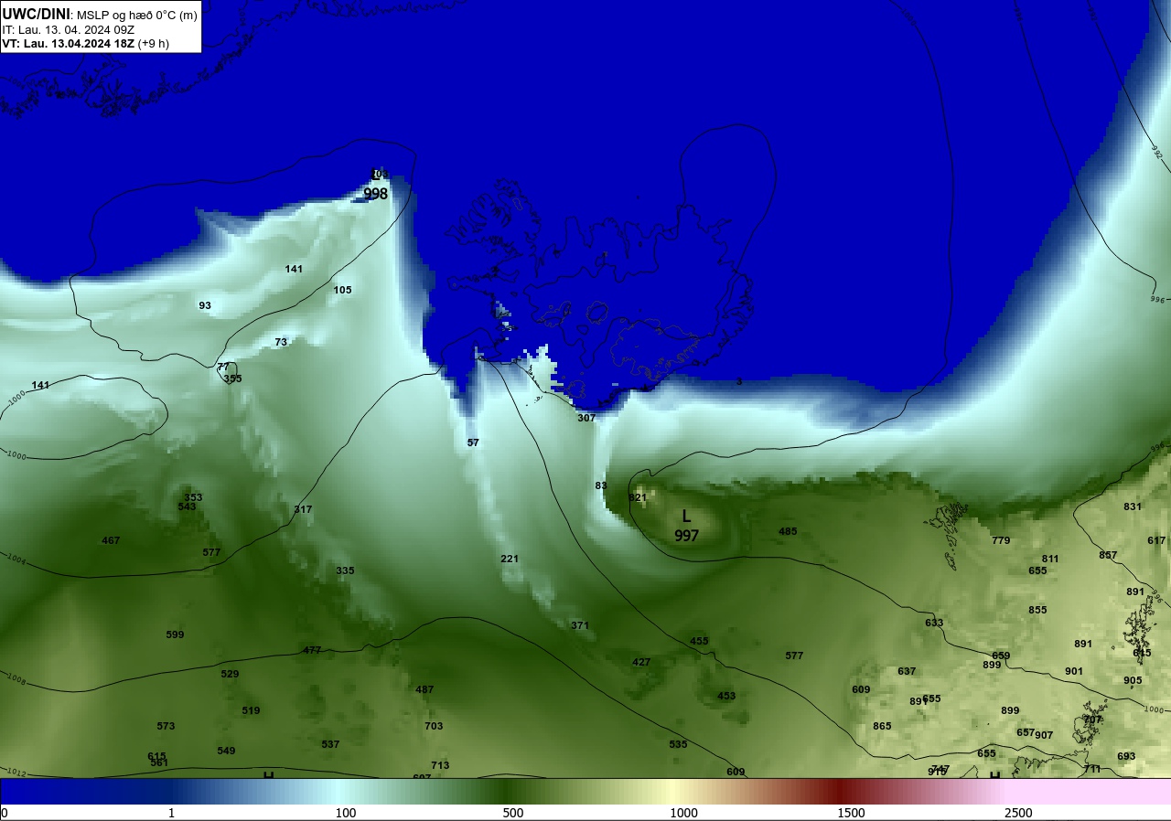Select the 573 height value
This screenshot has height=821, width=1171.
coord(166,726)
